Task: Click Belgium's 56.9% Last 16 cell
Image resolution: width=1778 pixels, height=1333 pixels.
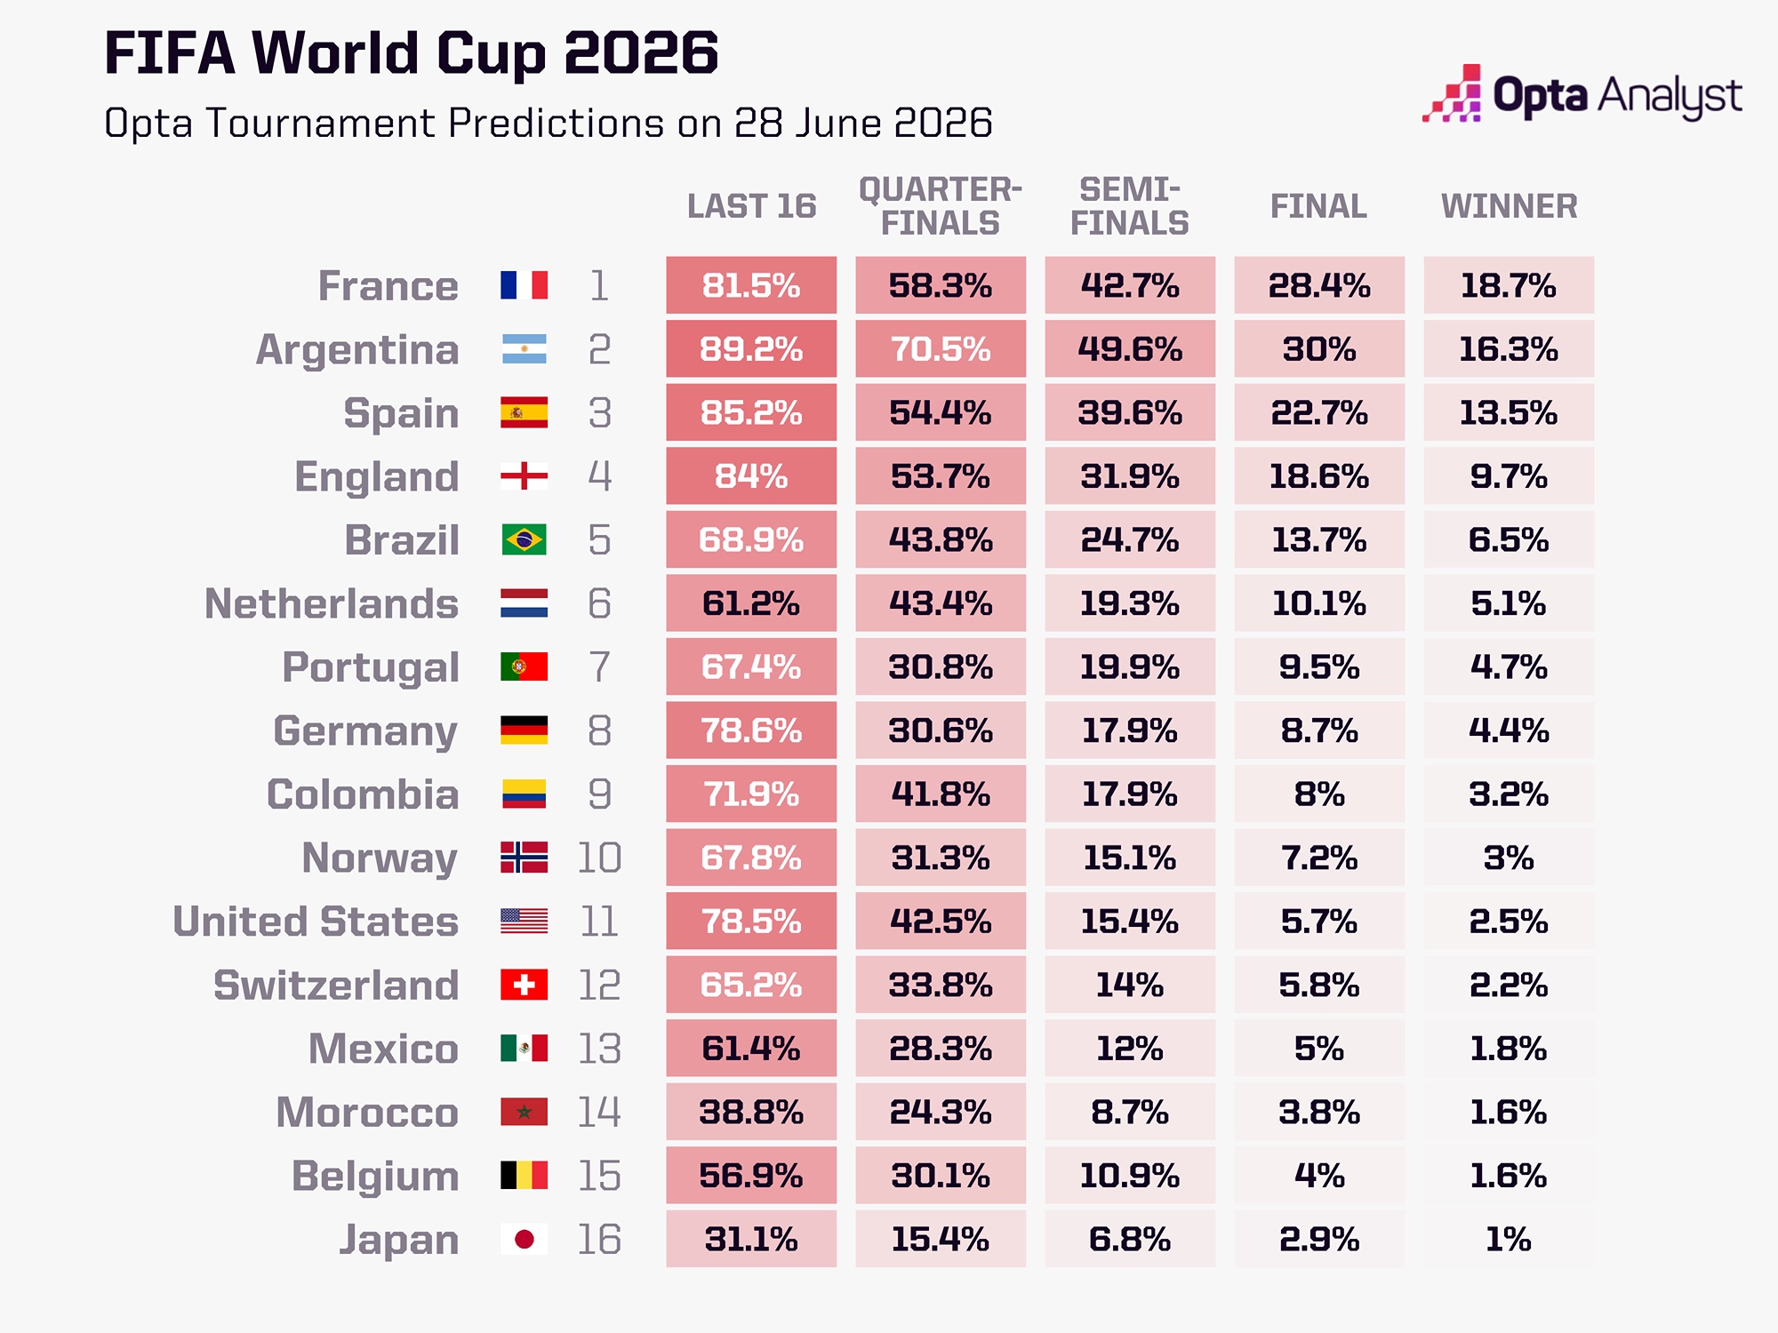Action: click(x=751, y=1176)
